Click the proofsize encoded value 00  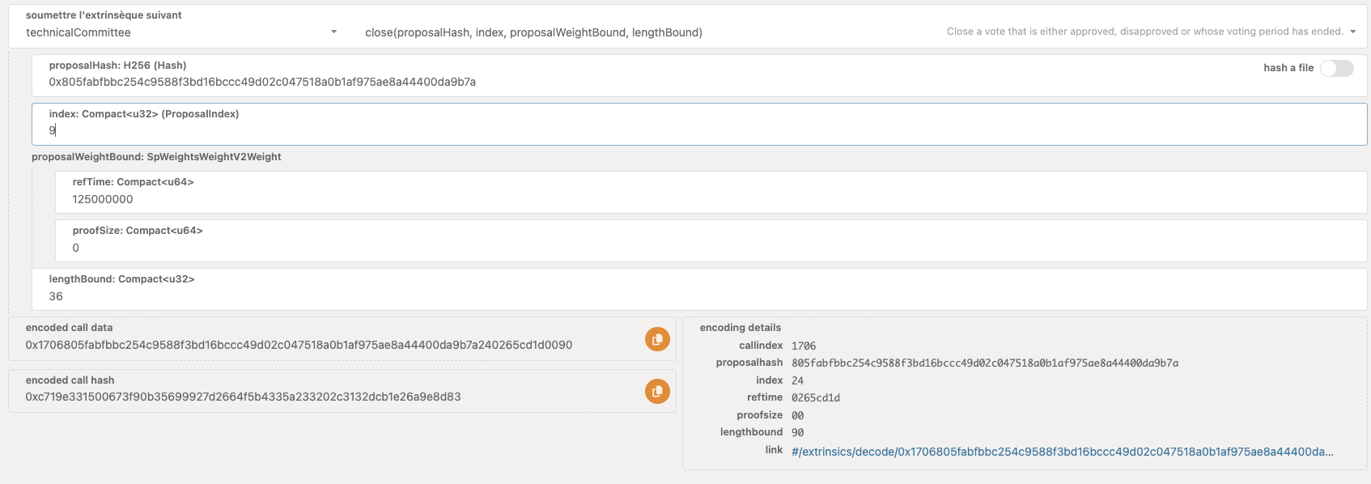pyautogui.click(x=797, y=415)
